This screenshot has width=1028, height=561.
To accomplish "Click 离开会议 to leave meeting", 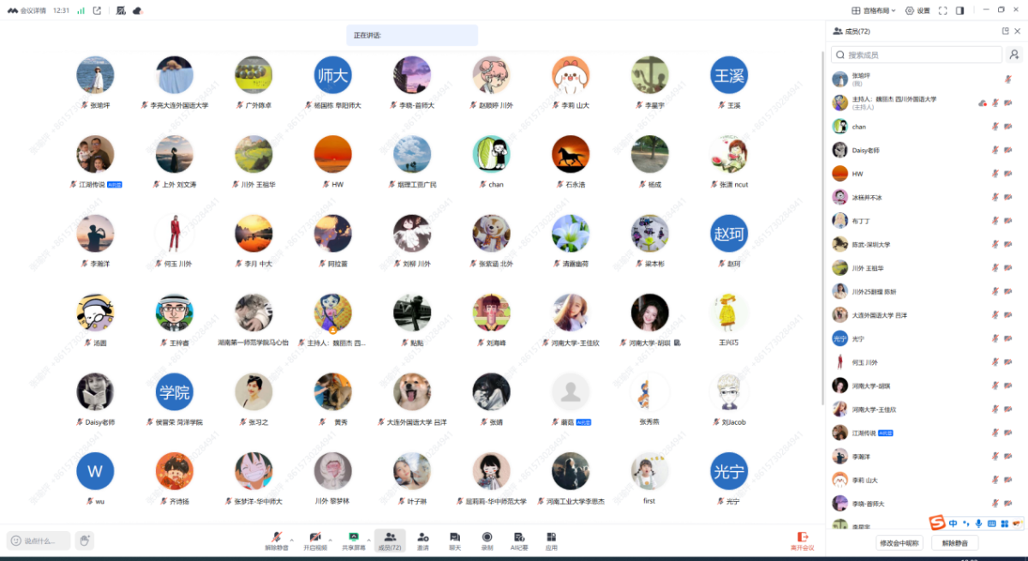I will tap(802, 540).
